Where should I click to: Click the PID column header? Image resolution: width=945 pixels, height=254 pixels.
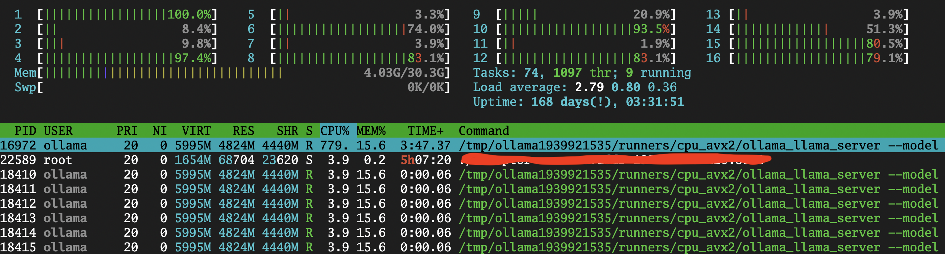point(25,131)
